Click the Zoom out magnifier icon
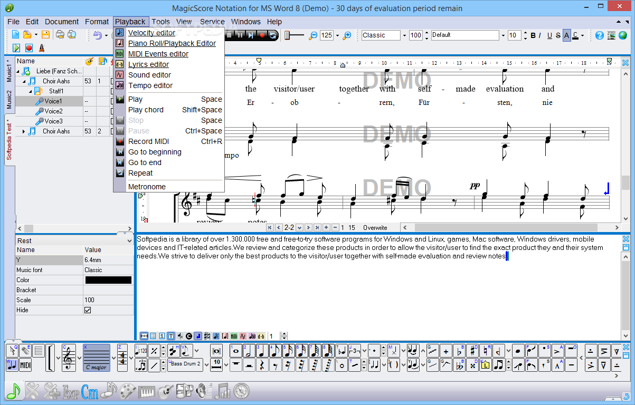This screenshot has width=635, height=405. 313,35
